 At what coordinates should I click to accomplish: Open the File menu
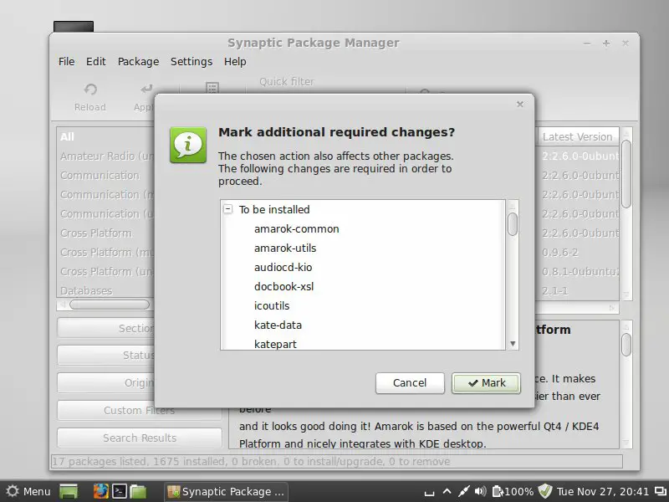coord(67,62)
